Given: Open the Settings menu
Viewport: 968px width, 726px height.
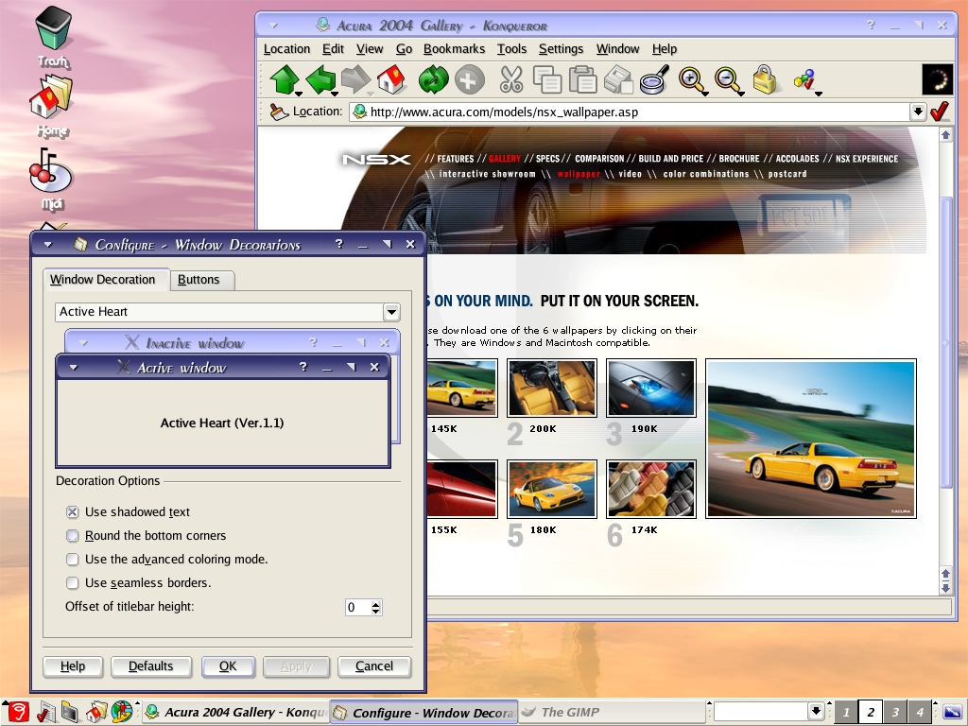Looking at the screenshot, I should [561, 49].
